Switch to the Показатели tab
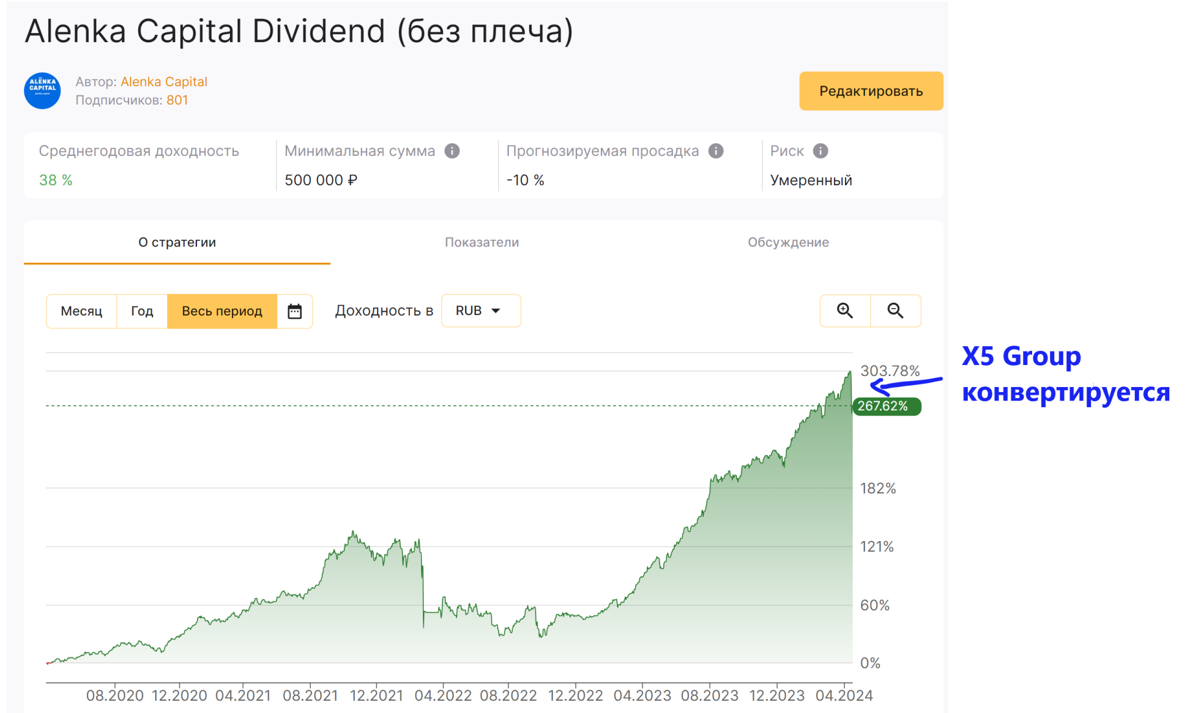 (x=482, y=242)
